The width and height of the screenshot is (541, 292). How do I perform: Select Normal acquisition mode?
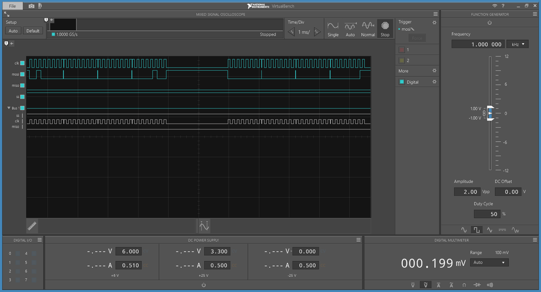click(x=368, y=29)
